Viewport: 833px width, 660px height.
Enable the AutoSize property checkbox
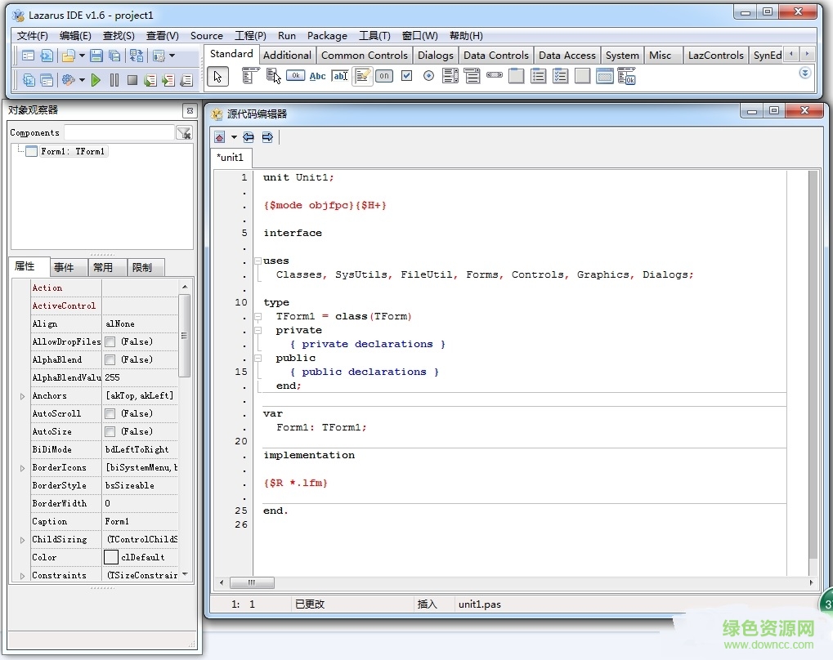(x=110, y=432)
